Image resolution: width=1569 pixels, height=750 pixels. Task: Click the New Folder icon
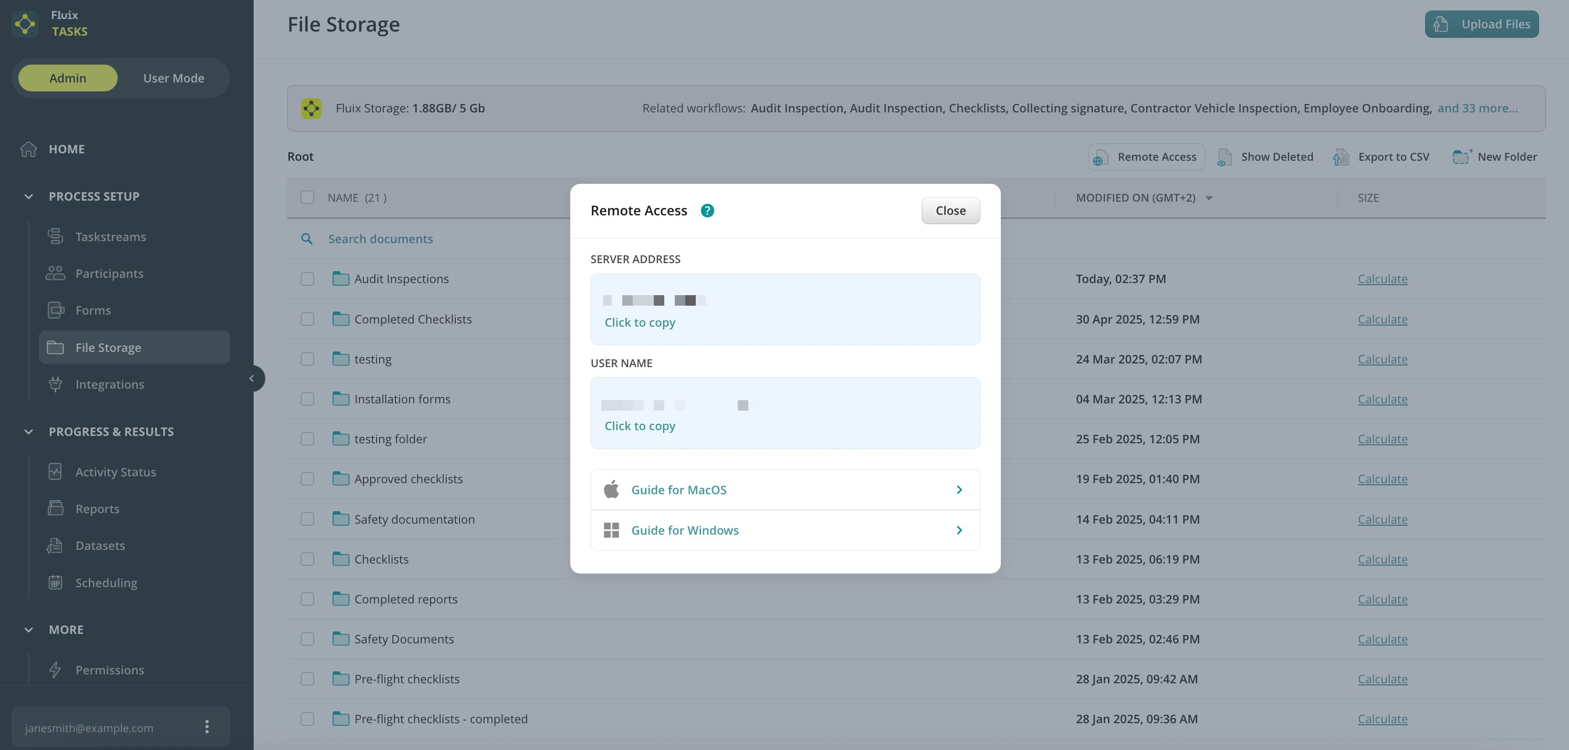(1462, 157)
